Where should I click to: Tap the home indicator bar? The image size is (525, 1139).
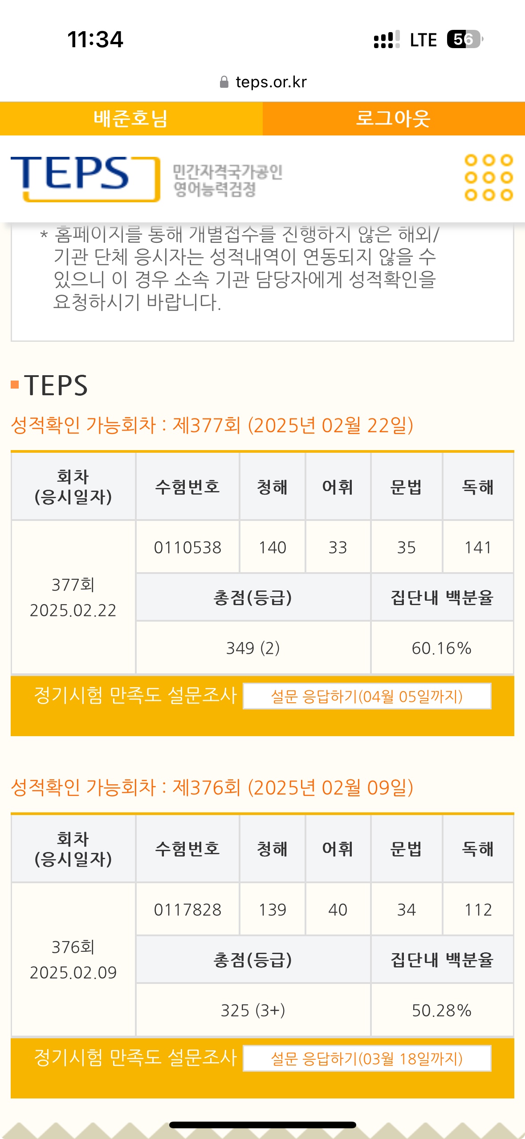click(x=263, y=1125)
